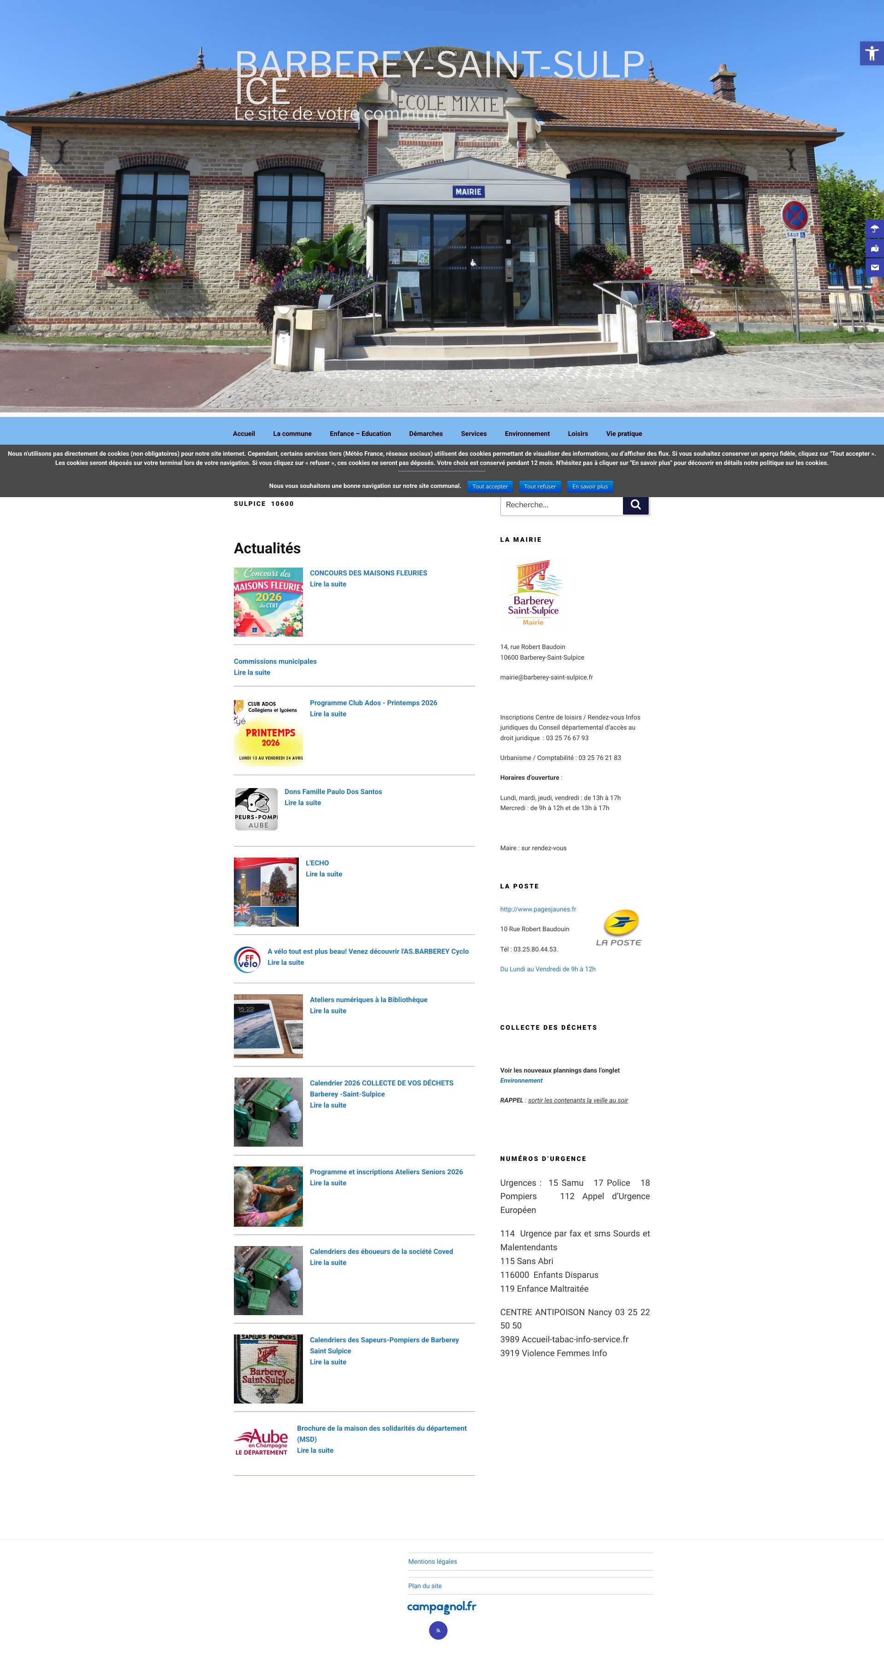Viewport: 884px width, 1653px height.
Task: Open the Enfance – Education menu
Action: point(360,434)
